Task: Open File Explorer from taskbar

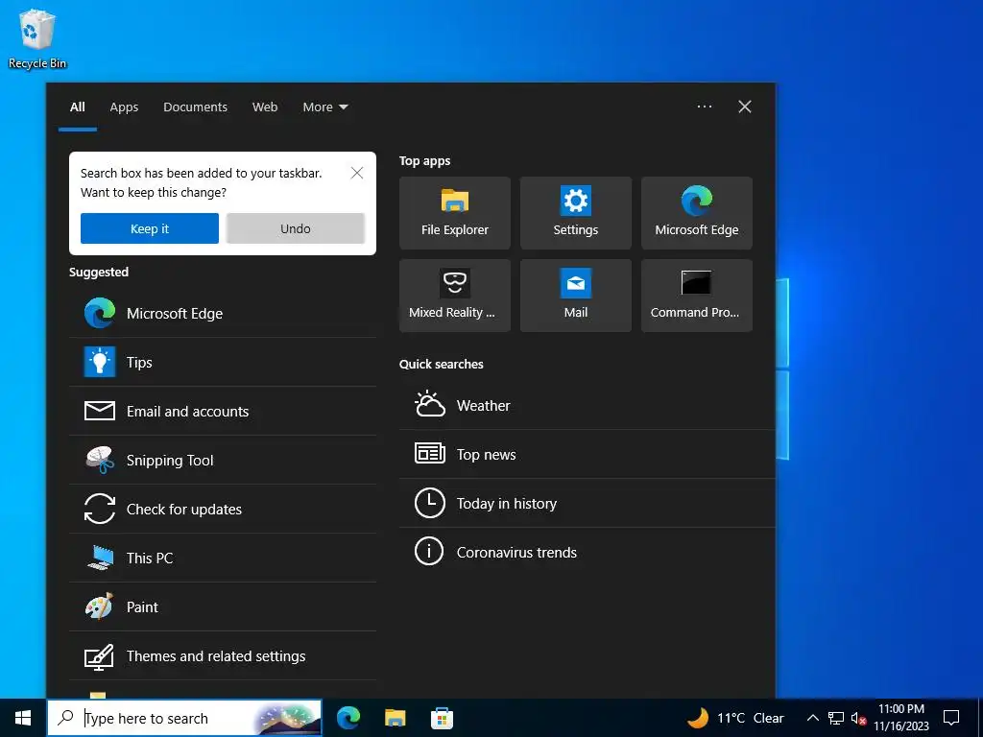Action: pos(395,718)
